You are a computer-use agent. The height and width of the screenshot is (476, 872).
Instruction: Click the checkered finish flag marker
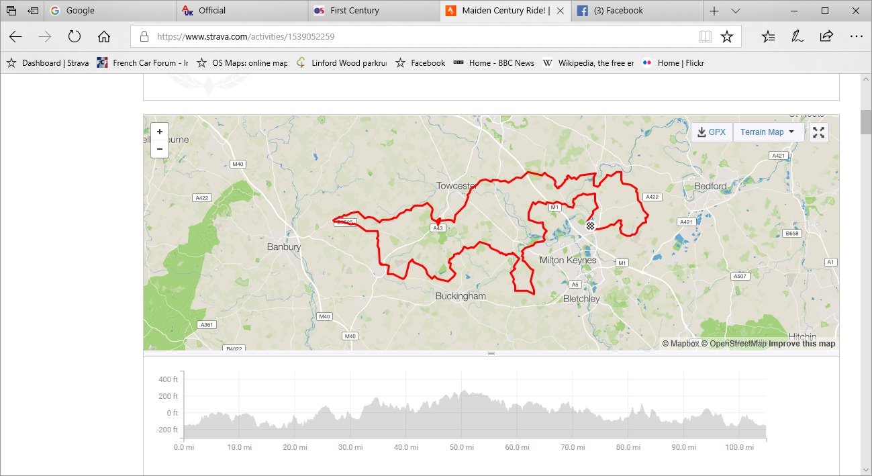[x=590, y=226]
